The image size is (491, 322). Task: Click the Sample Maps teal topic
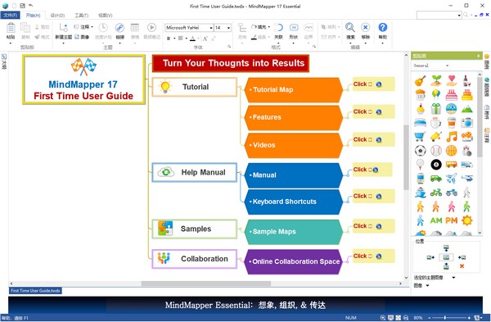point(294,232)
